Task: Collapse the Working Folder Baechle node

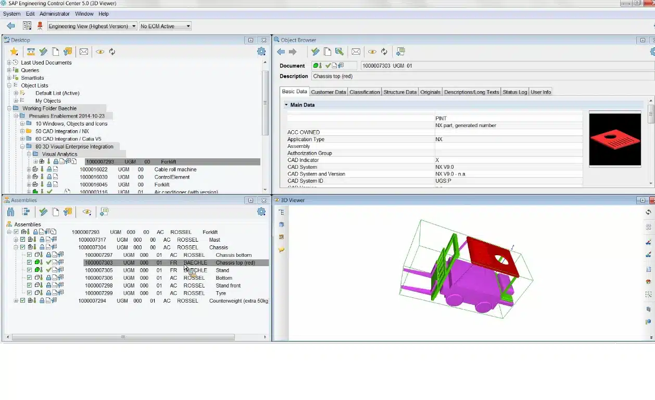Action: [9, 108]
